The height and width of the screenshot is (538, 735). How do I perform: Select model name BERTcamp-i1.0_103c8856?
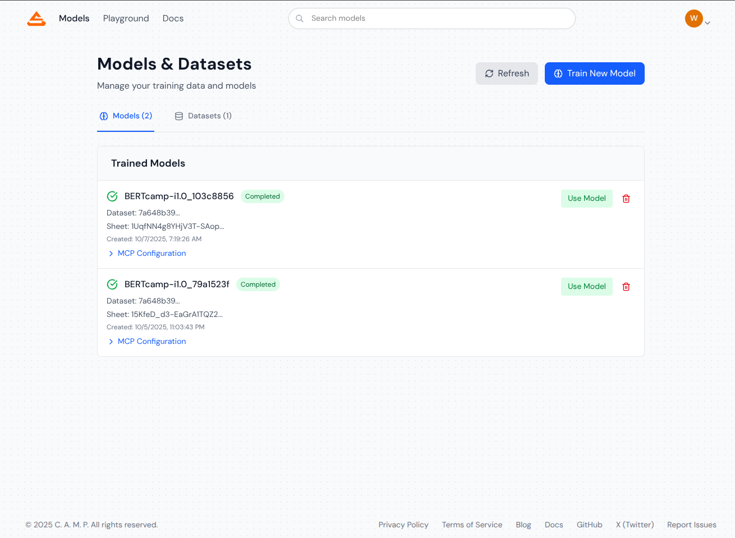click(179, 196)
